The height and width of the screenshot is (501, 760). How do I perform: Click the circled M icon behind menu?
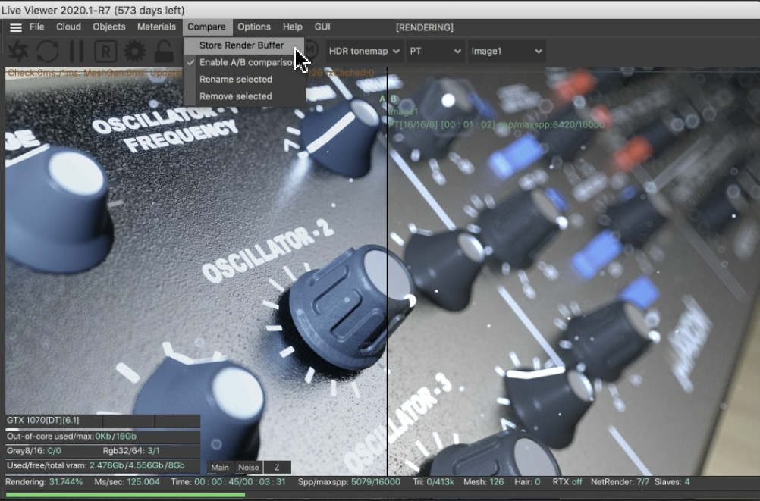[x=311, y=49]
